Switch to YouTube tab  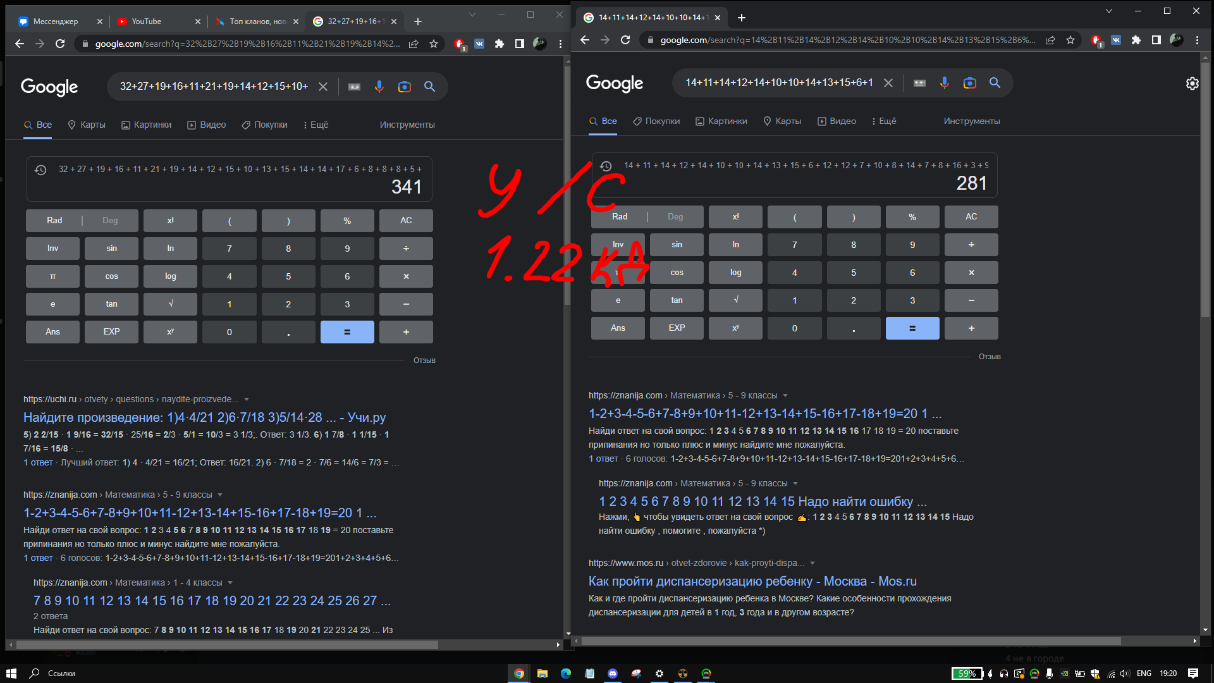tap(157, 22)
